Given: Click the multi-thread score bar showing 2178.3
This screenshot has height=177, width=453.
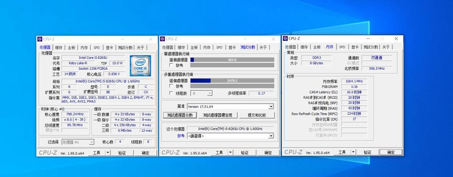Looking at the screenshot, I should (x=232, y=81).
